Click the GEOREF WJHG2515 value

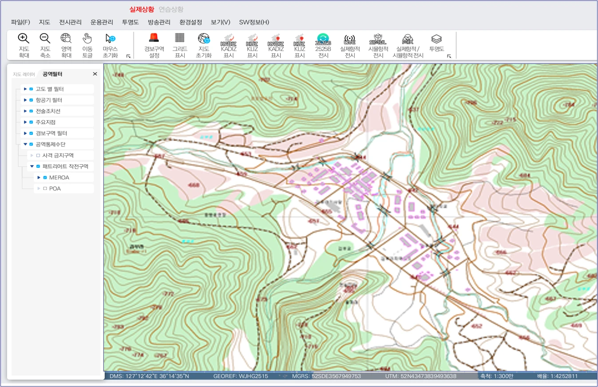(241, 376)
